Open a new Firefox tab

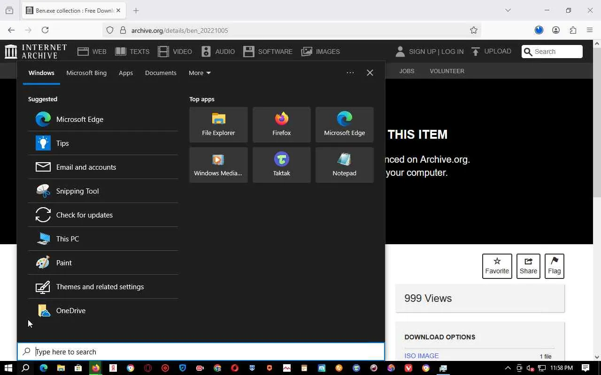[136, 10]
